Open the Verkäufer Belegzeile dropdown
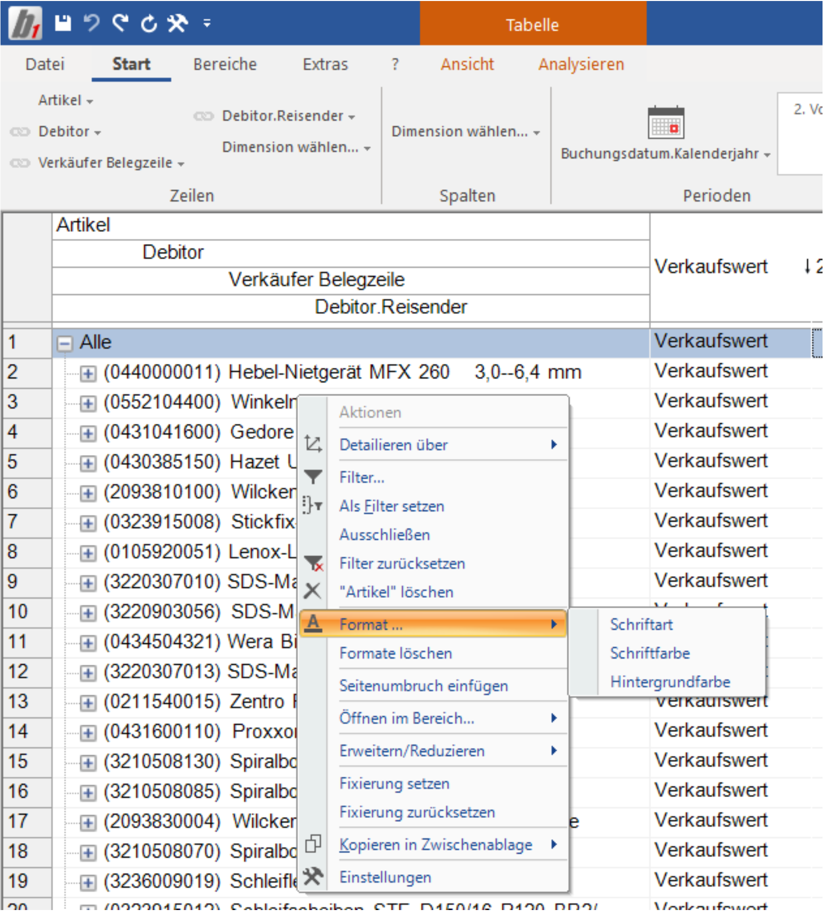Screen dimensions: 826x915 (x=112, y=164)
